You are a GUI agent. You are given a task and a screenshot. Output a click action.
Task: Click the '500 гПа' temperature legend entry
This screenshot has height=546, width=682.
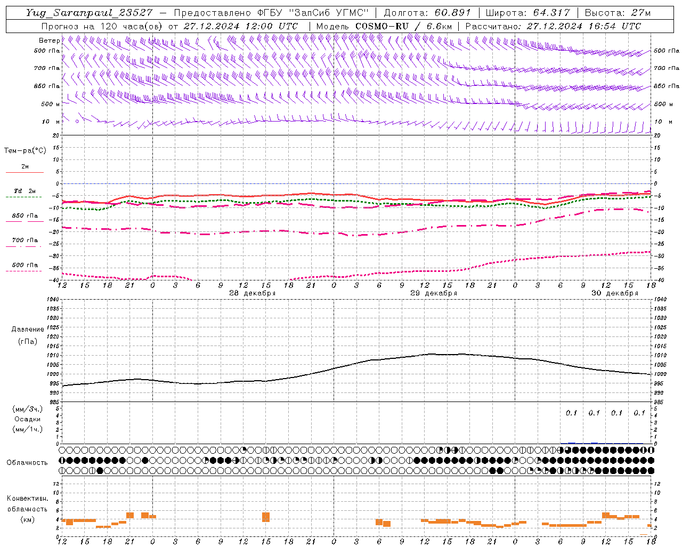tap(25, 265)
